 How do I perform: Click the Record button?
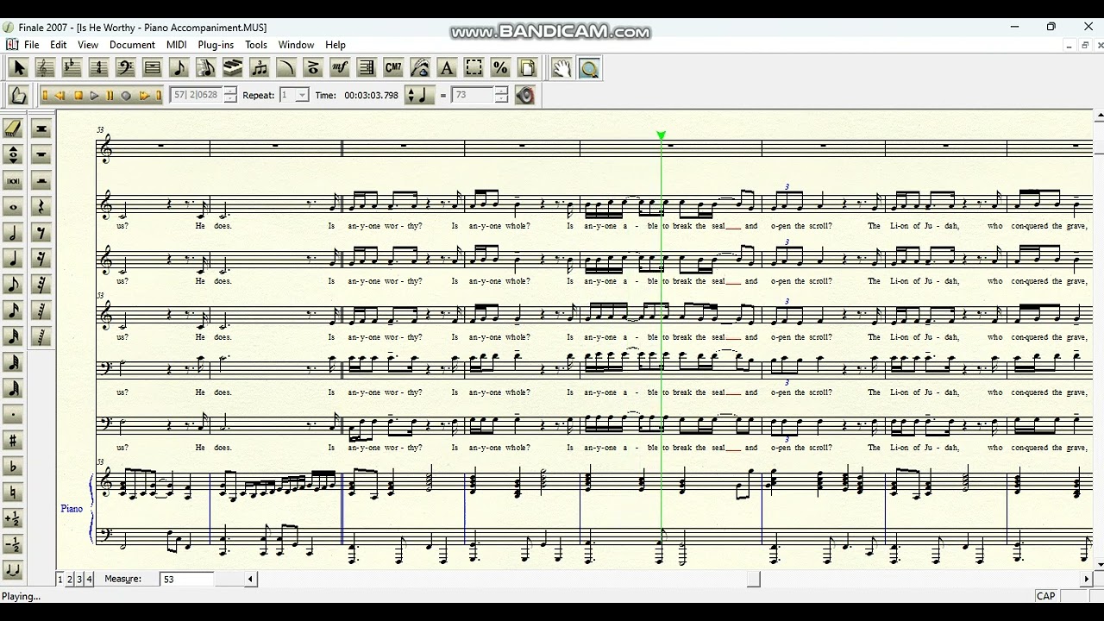point(126,96)
